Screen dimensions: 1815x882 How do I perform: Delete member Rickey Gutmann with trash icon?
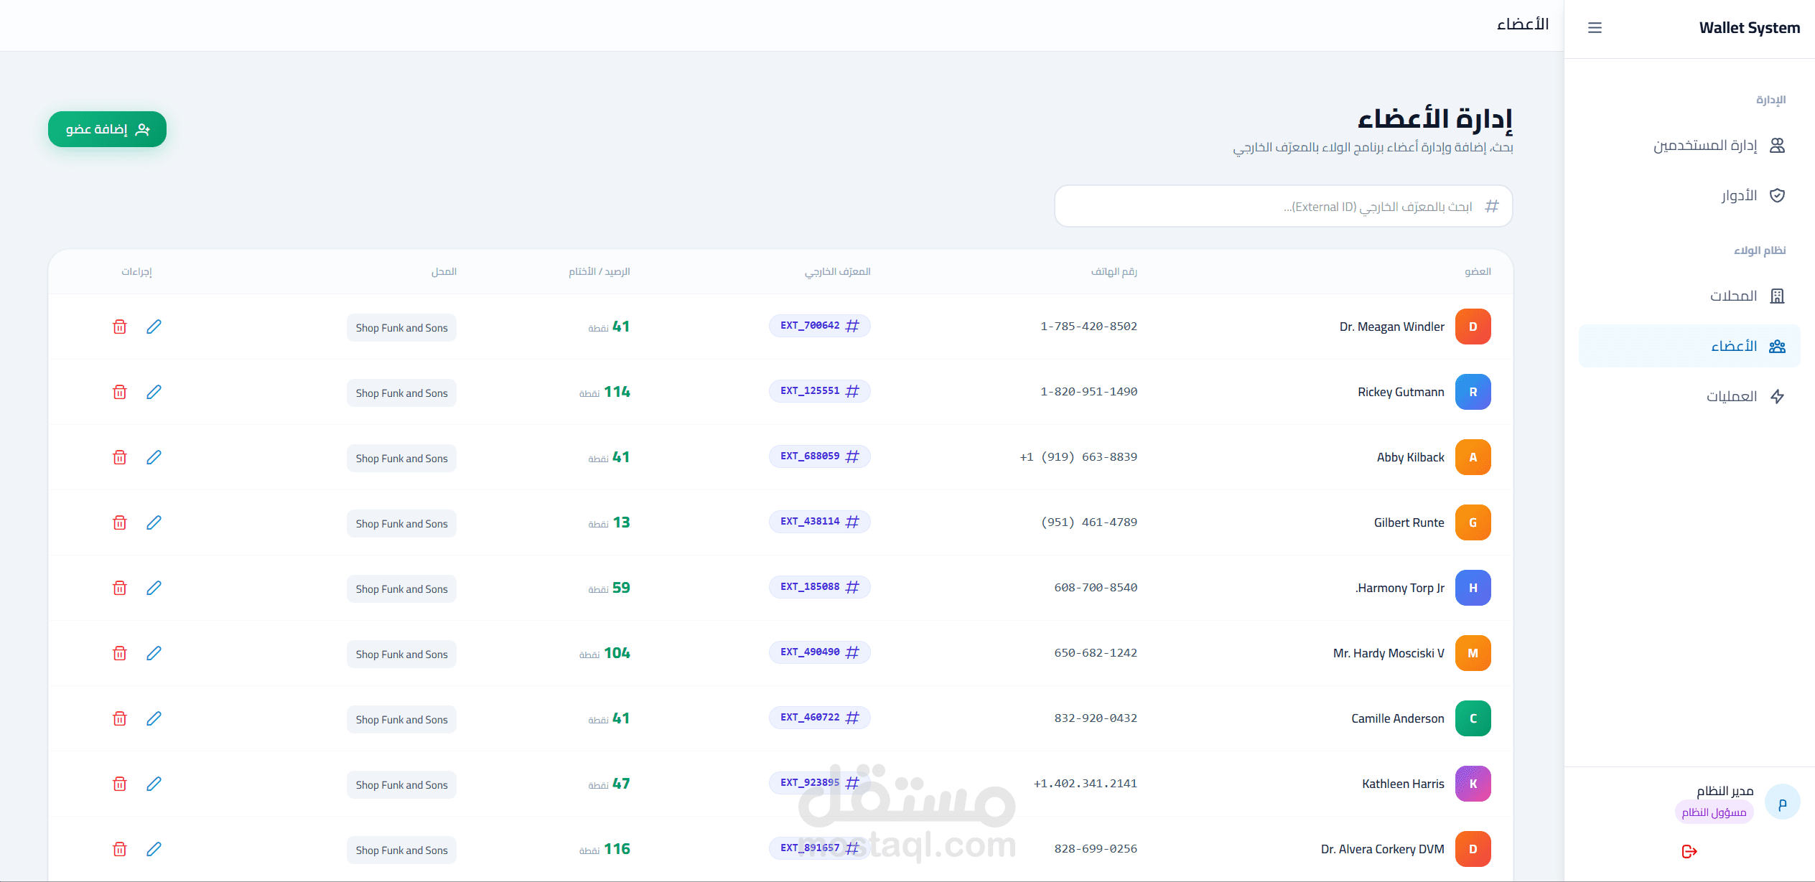point(120,392)
